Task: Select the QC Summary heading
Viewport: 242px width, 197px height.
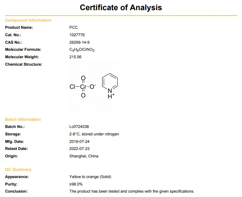Action: coord(18,170)
